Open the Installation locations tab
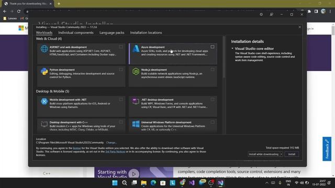Screen dimensions: 335x188 (x=146, y=32)
